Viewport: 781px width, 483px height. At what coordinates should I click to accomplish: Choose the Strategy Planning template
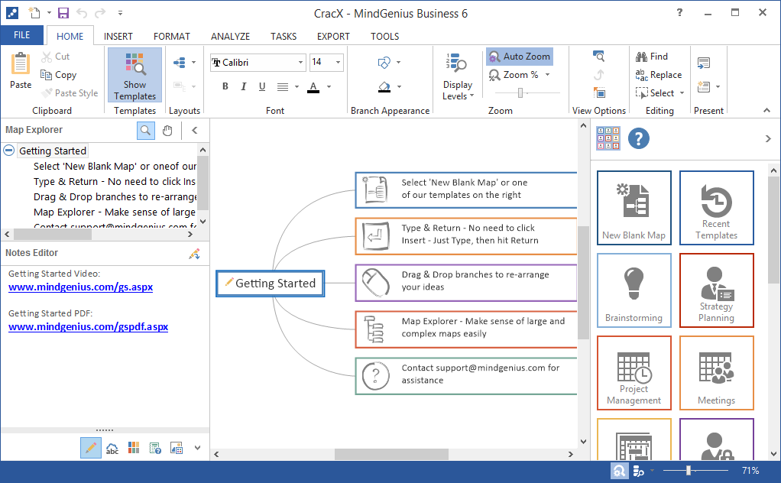click(716, 290)
